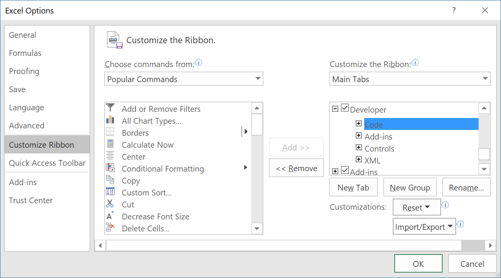Switch to the Formulas options category

pyautogui.click(x=25, y=53)
